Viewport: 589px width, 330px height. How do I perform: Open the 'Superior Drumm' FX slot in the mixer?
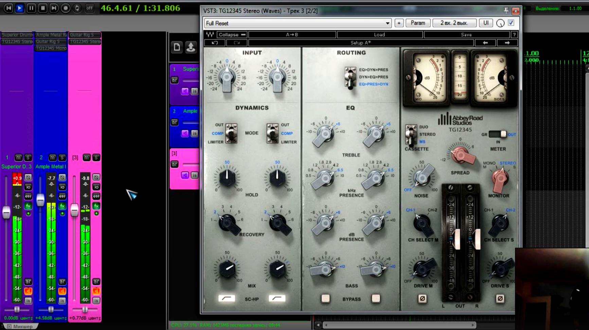tap(17, 35)
